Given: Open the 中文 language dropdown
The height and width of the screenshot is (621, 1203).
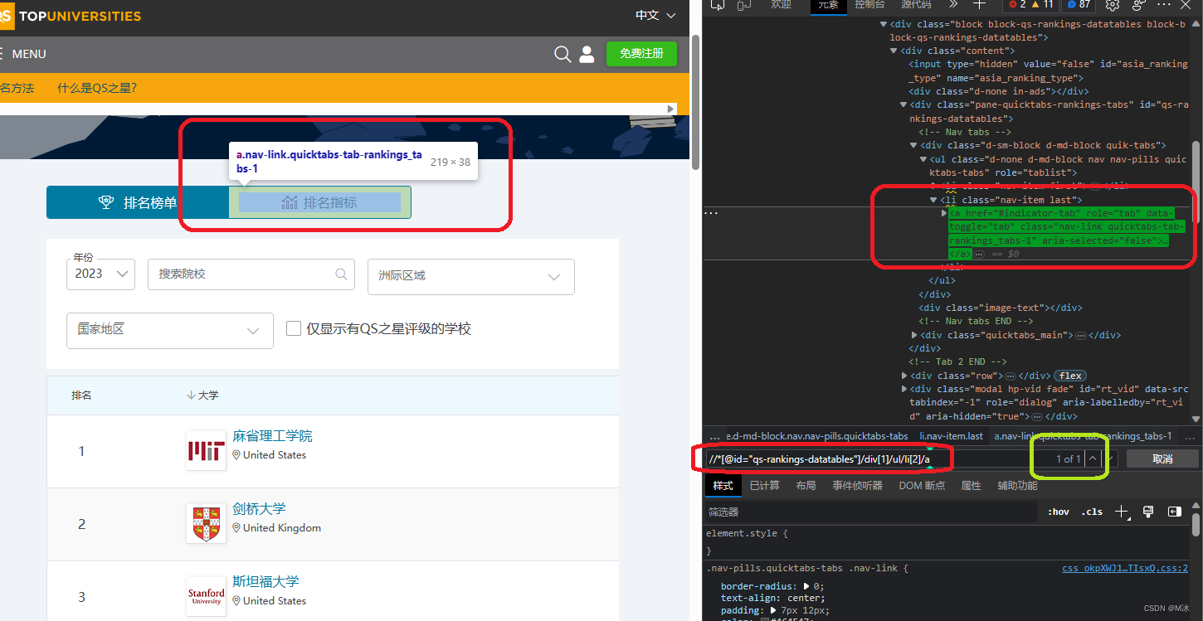Looking at the screenshot, I should 655,16.
